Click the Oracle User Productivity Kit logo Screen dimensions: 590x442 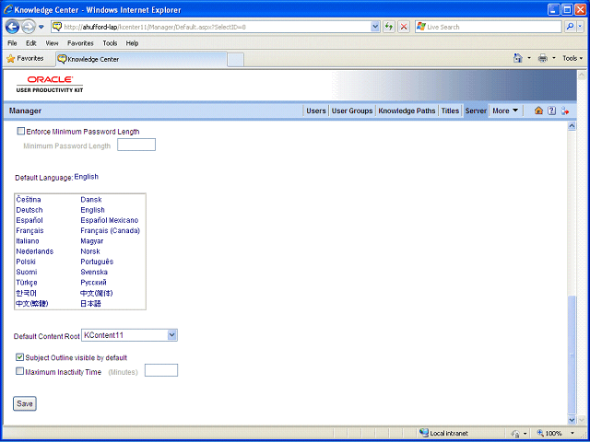pyautogui.click(x=50, y=84)
